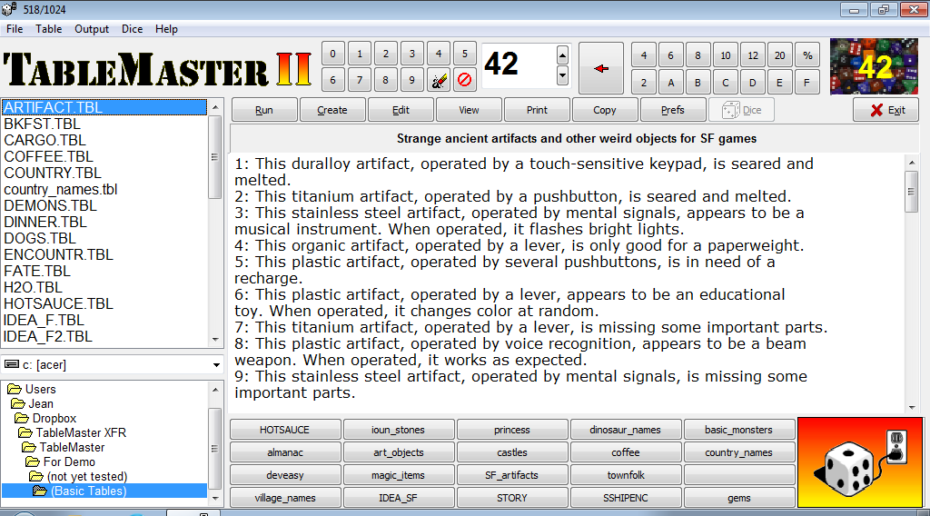Click the custom die A button
This screenshot has height=516, width=930.
(x=671, y=83)
